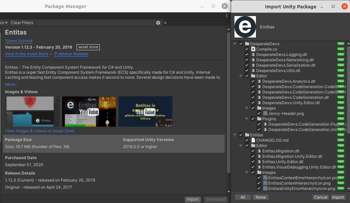Click the EntitasContextHierarchyIcon.png image icon
The height and width of the screenshot is (203, 350).
click(x=265, y=183)
